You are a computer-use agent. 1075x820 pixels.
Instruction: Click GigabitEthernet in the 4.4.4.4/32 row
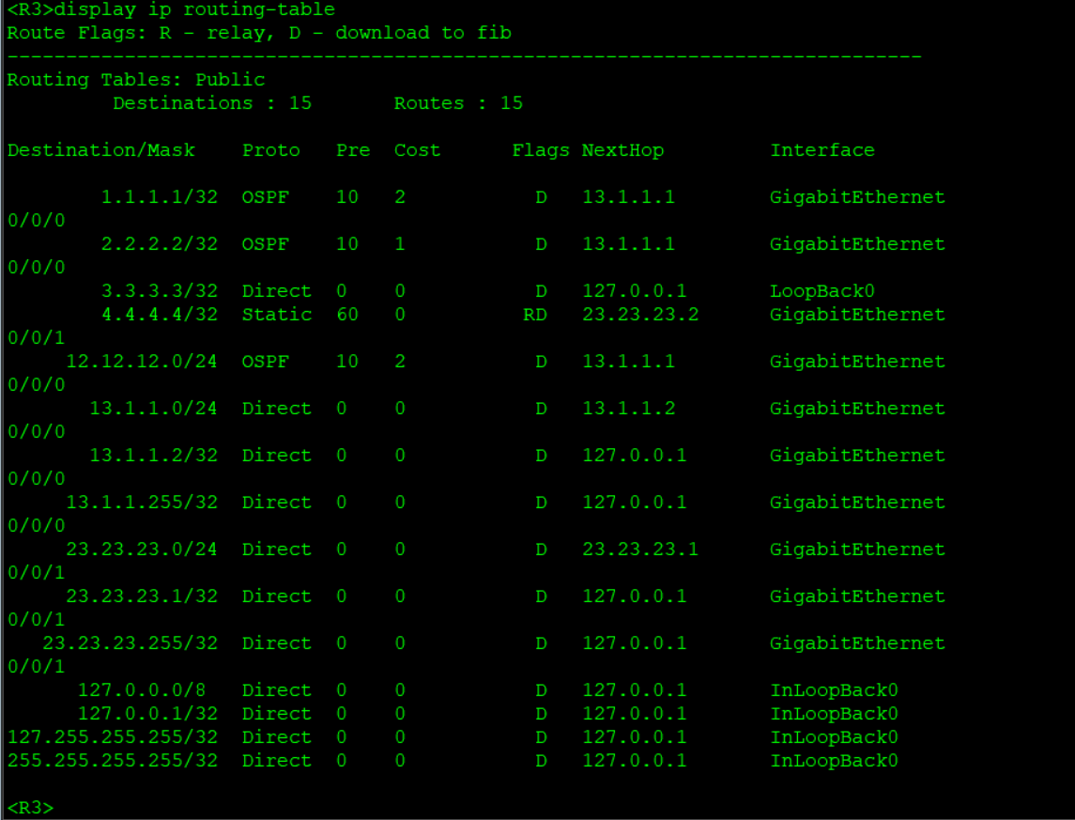(857, 315)
